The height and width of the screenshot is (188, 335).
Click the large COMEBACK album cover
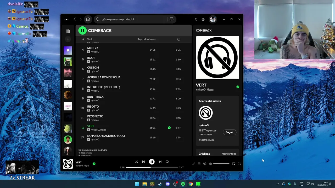pos(217,57)
